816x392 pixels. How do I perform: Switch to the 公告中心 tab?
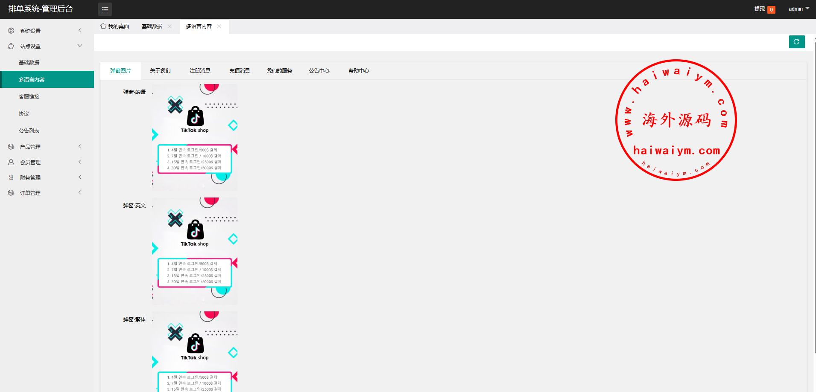pyautogui.click(x=319, y=71)
